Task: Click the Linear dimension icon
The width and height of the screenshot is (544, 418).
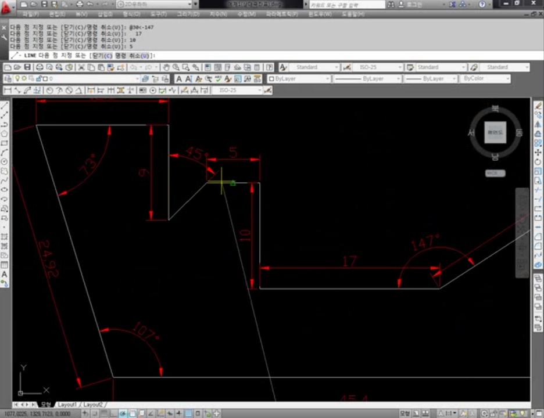Action: [x=8, y=91]
